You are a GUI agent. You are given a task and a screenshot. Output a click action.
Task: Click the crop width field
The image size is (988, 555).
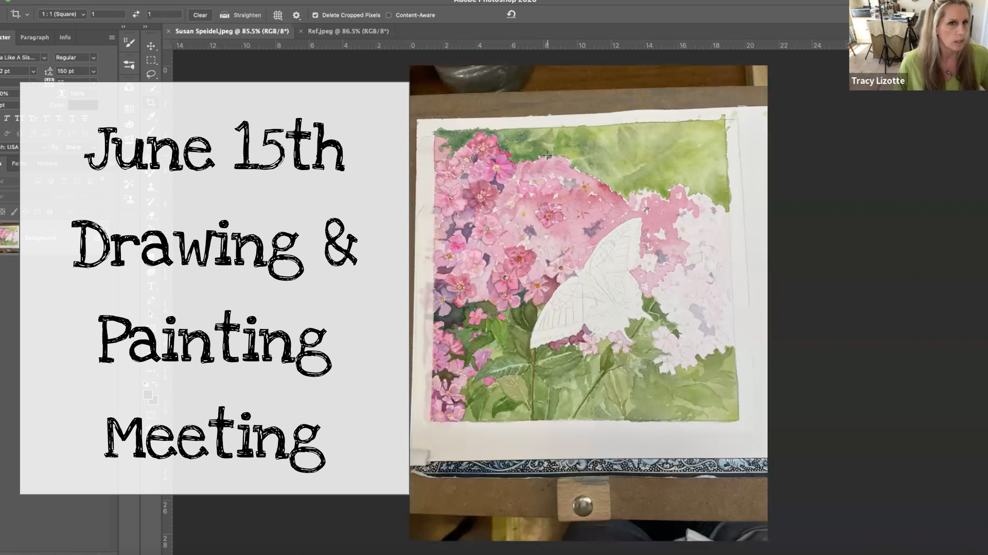coord(108,14)
